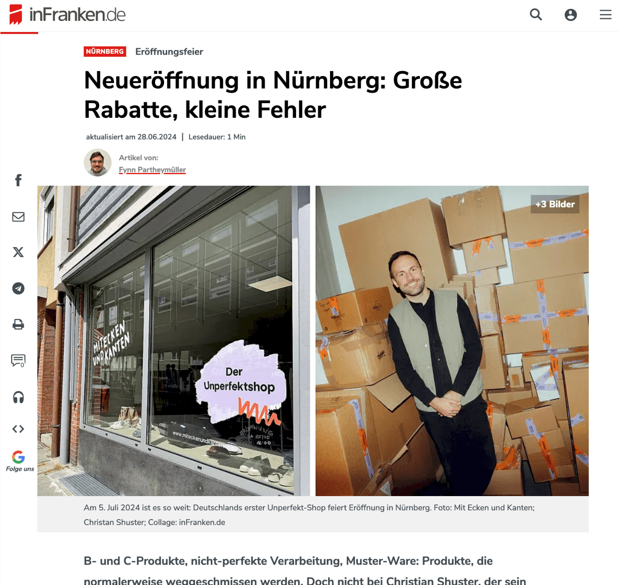
Task: Open the comments icon
Action: [x=18, y=361]
